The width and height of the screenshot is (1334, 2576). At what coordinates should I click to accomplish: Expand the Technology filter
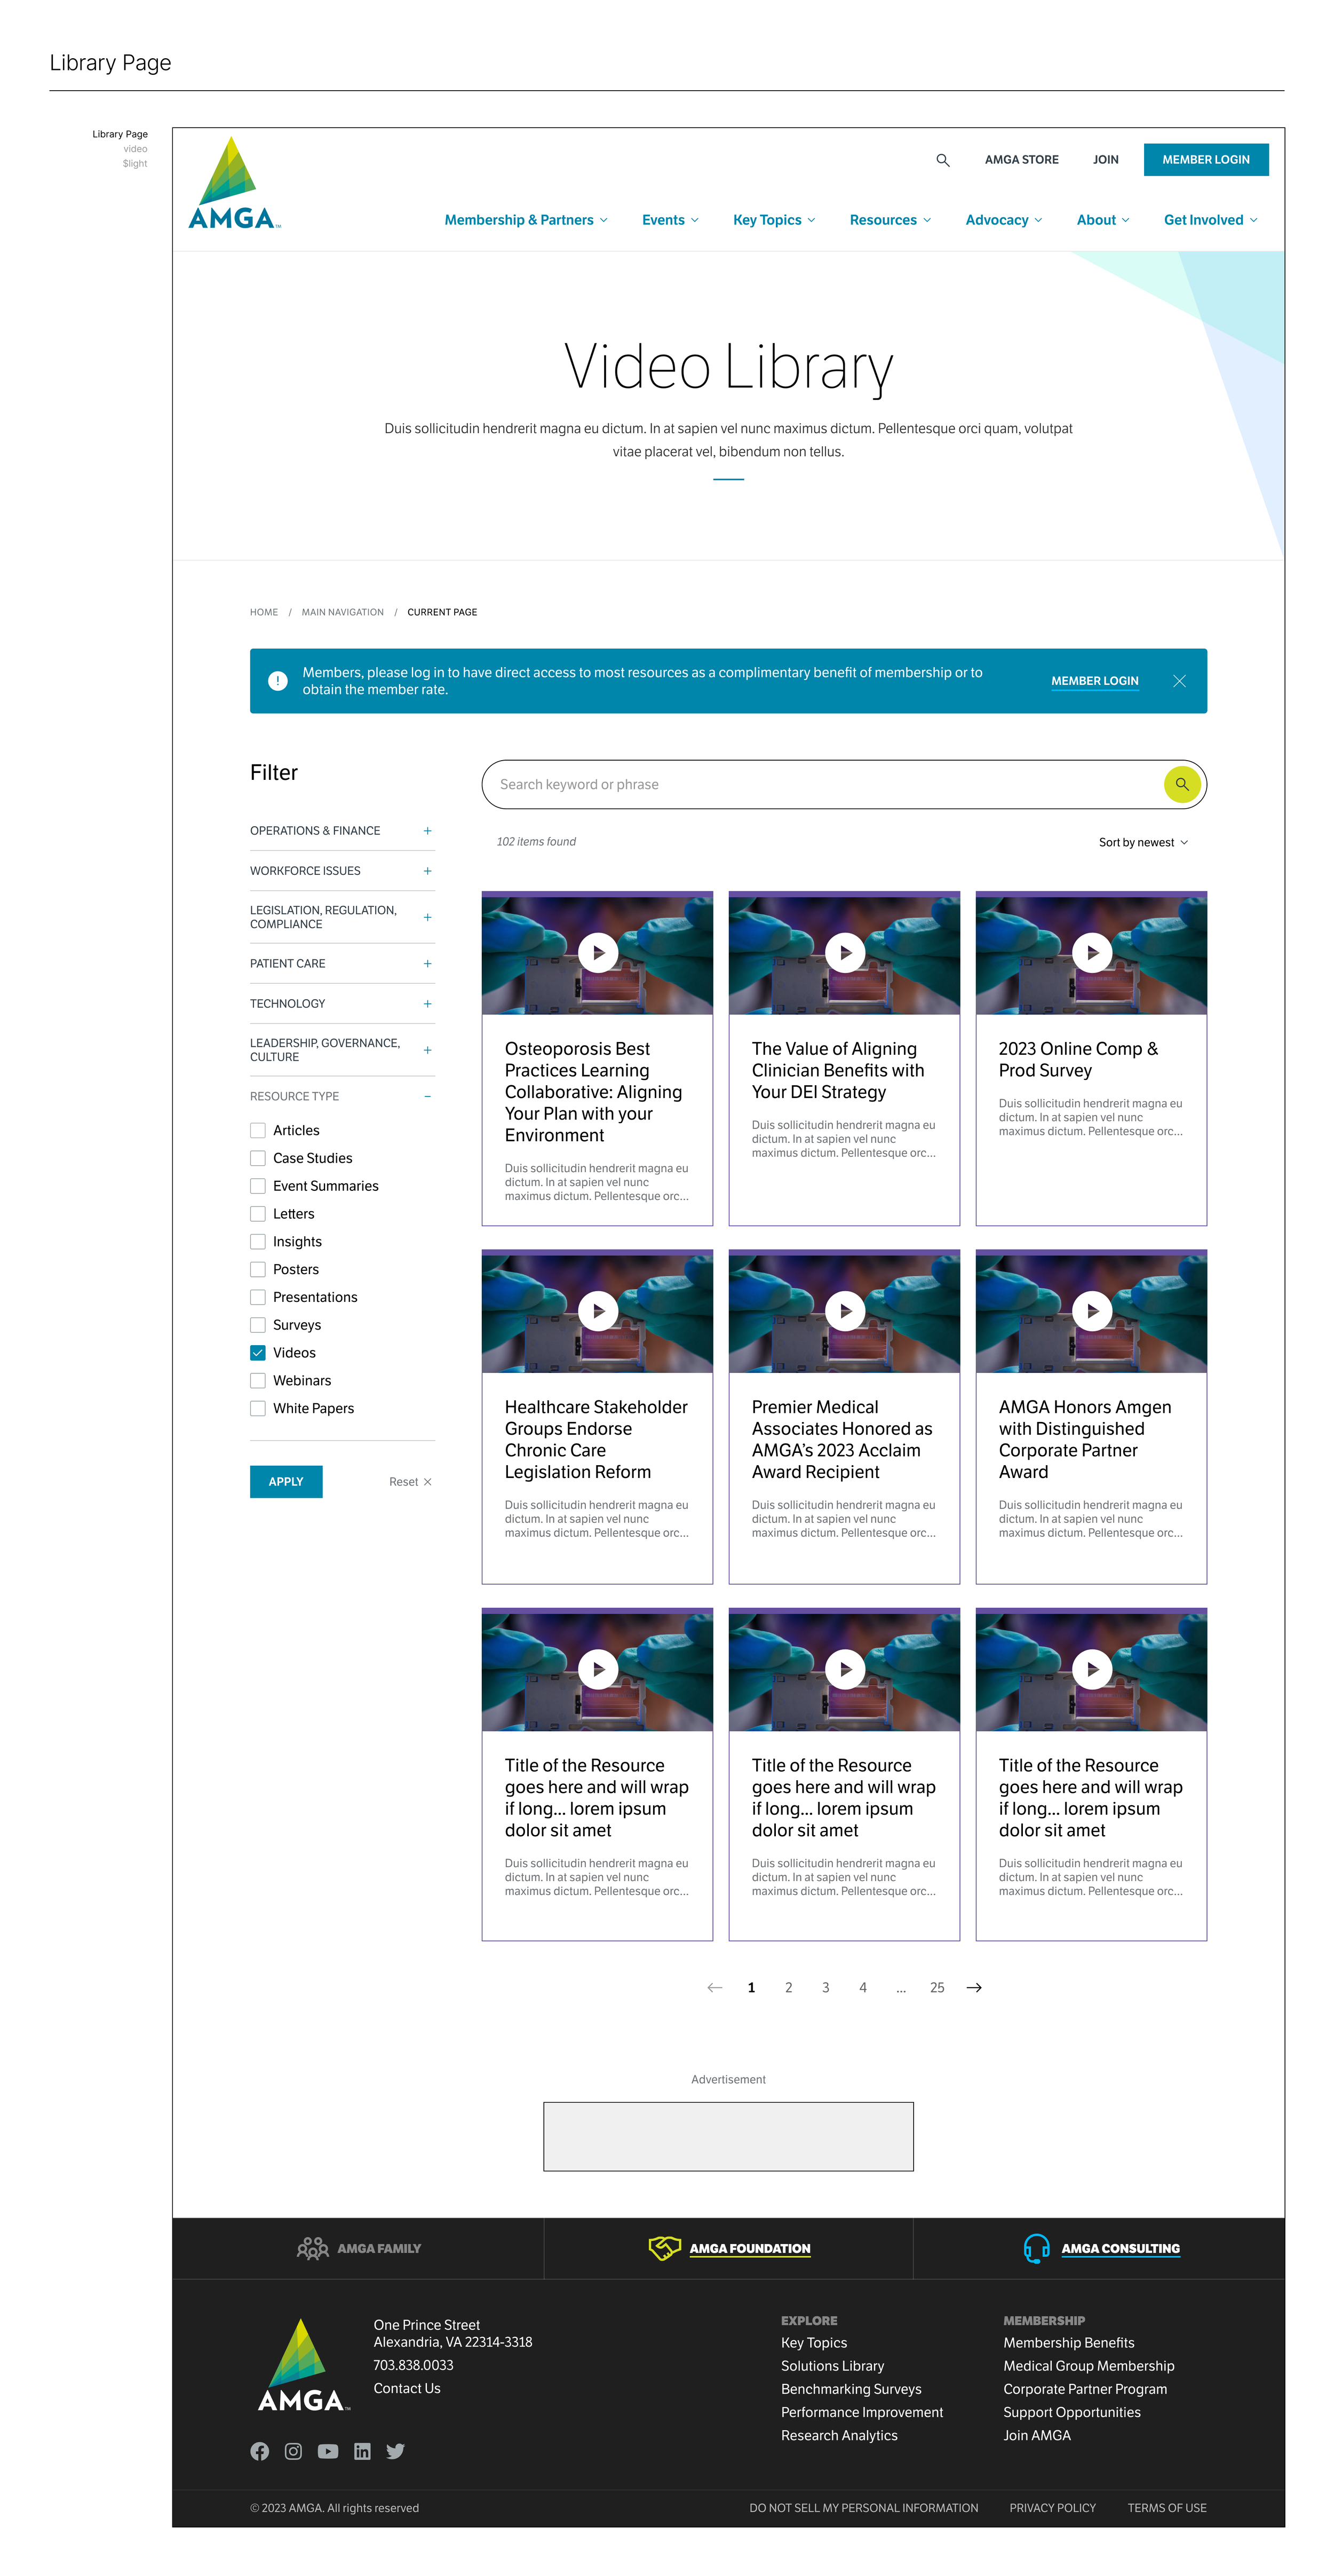[x=342, y=1004]
